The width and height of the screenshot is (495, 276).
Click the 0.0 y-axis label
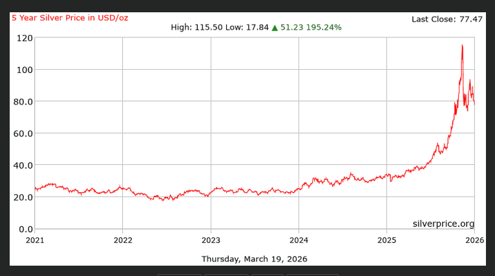(x=26, y=229)
